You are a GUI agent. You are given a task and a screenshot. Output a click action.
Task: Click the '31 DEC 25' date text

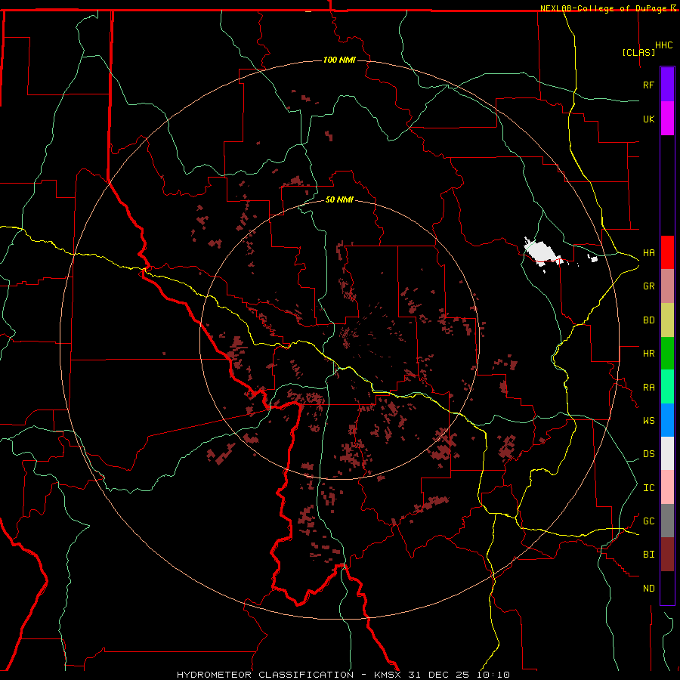(438, 675)
